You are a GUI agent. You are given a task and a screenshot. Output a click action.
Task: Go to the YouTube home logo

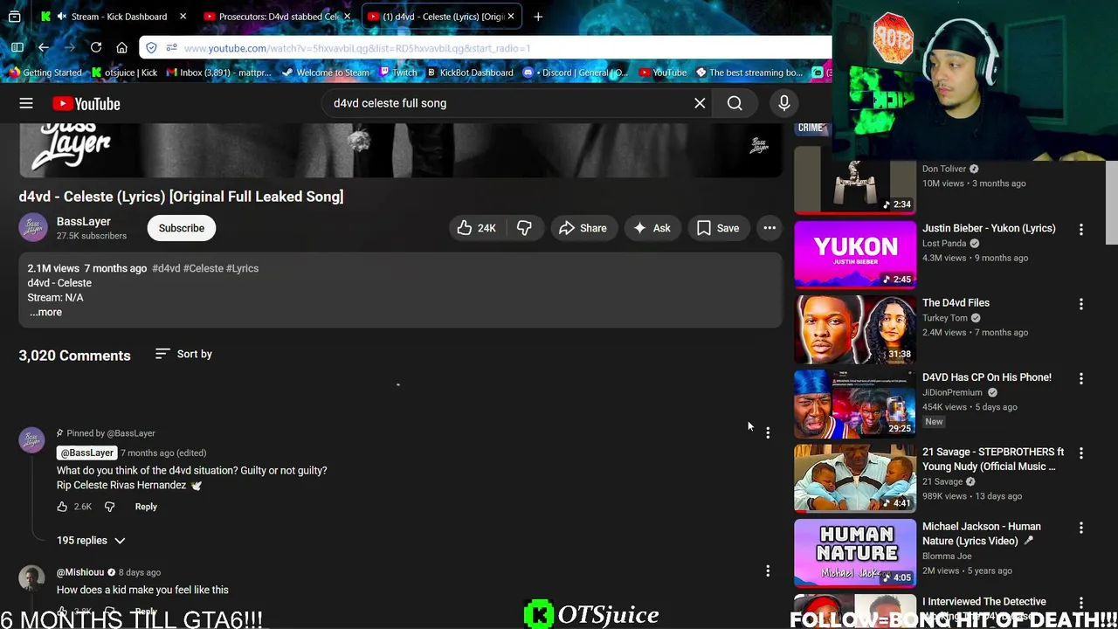tap(86, 104)
